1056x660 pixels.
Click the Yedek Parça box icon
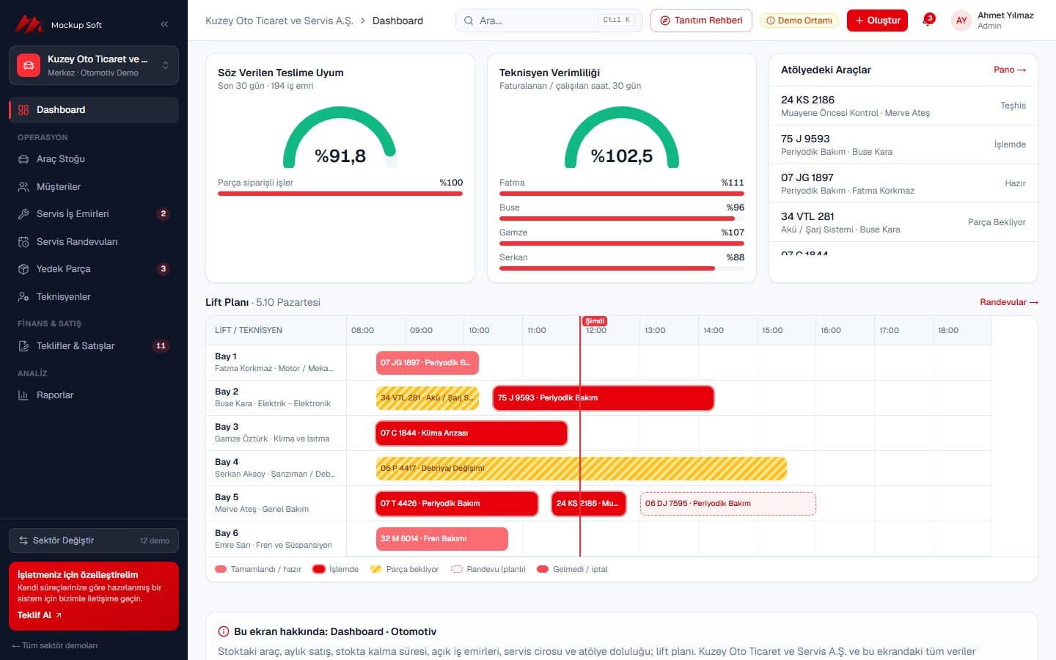(23, 269)
